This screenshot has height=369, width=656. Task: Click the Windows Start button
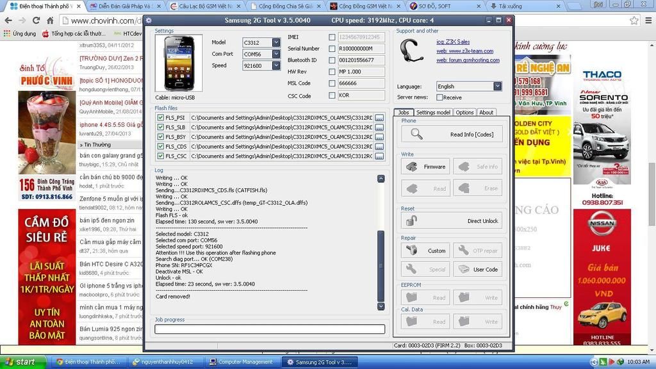(x=23, y=362)
